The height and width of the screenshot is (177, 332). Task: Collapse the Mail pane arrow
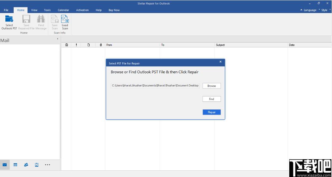[58, 39]
